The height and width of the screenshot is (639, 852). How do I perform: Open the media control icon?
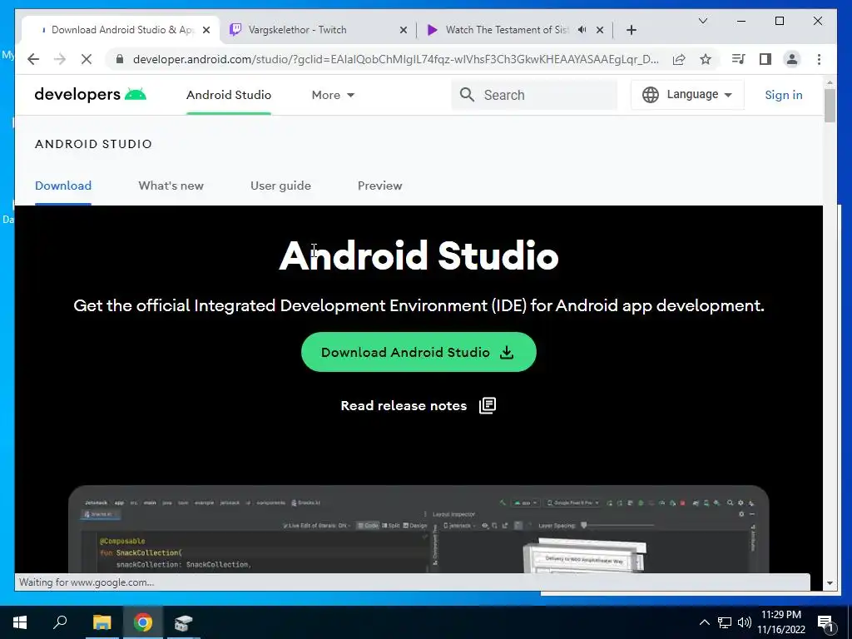(738, 59)
